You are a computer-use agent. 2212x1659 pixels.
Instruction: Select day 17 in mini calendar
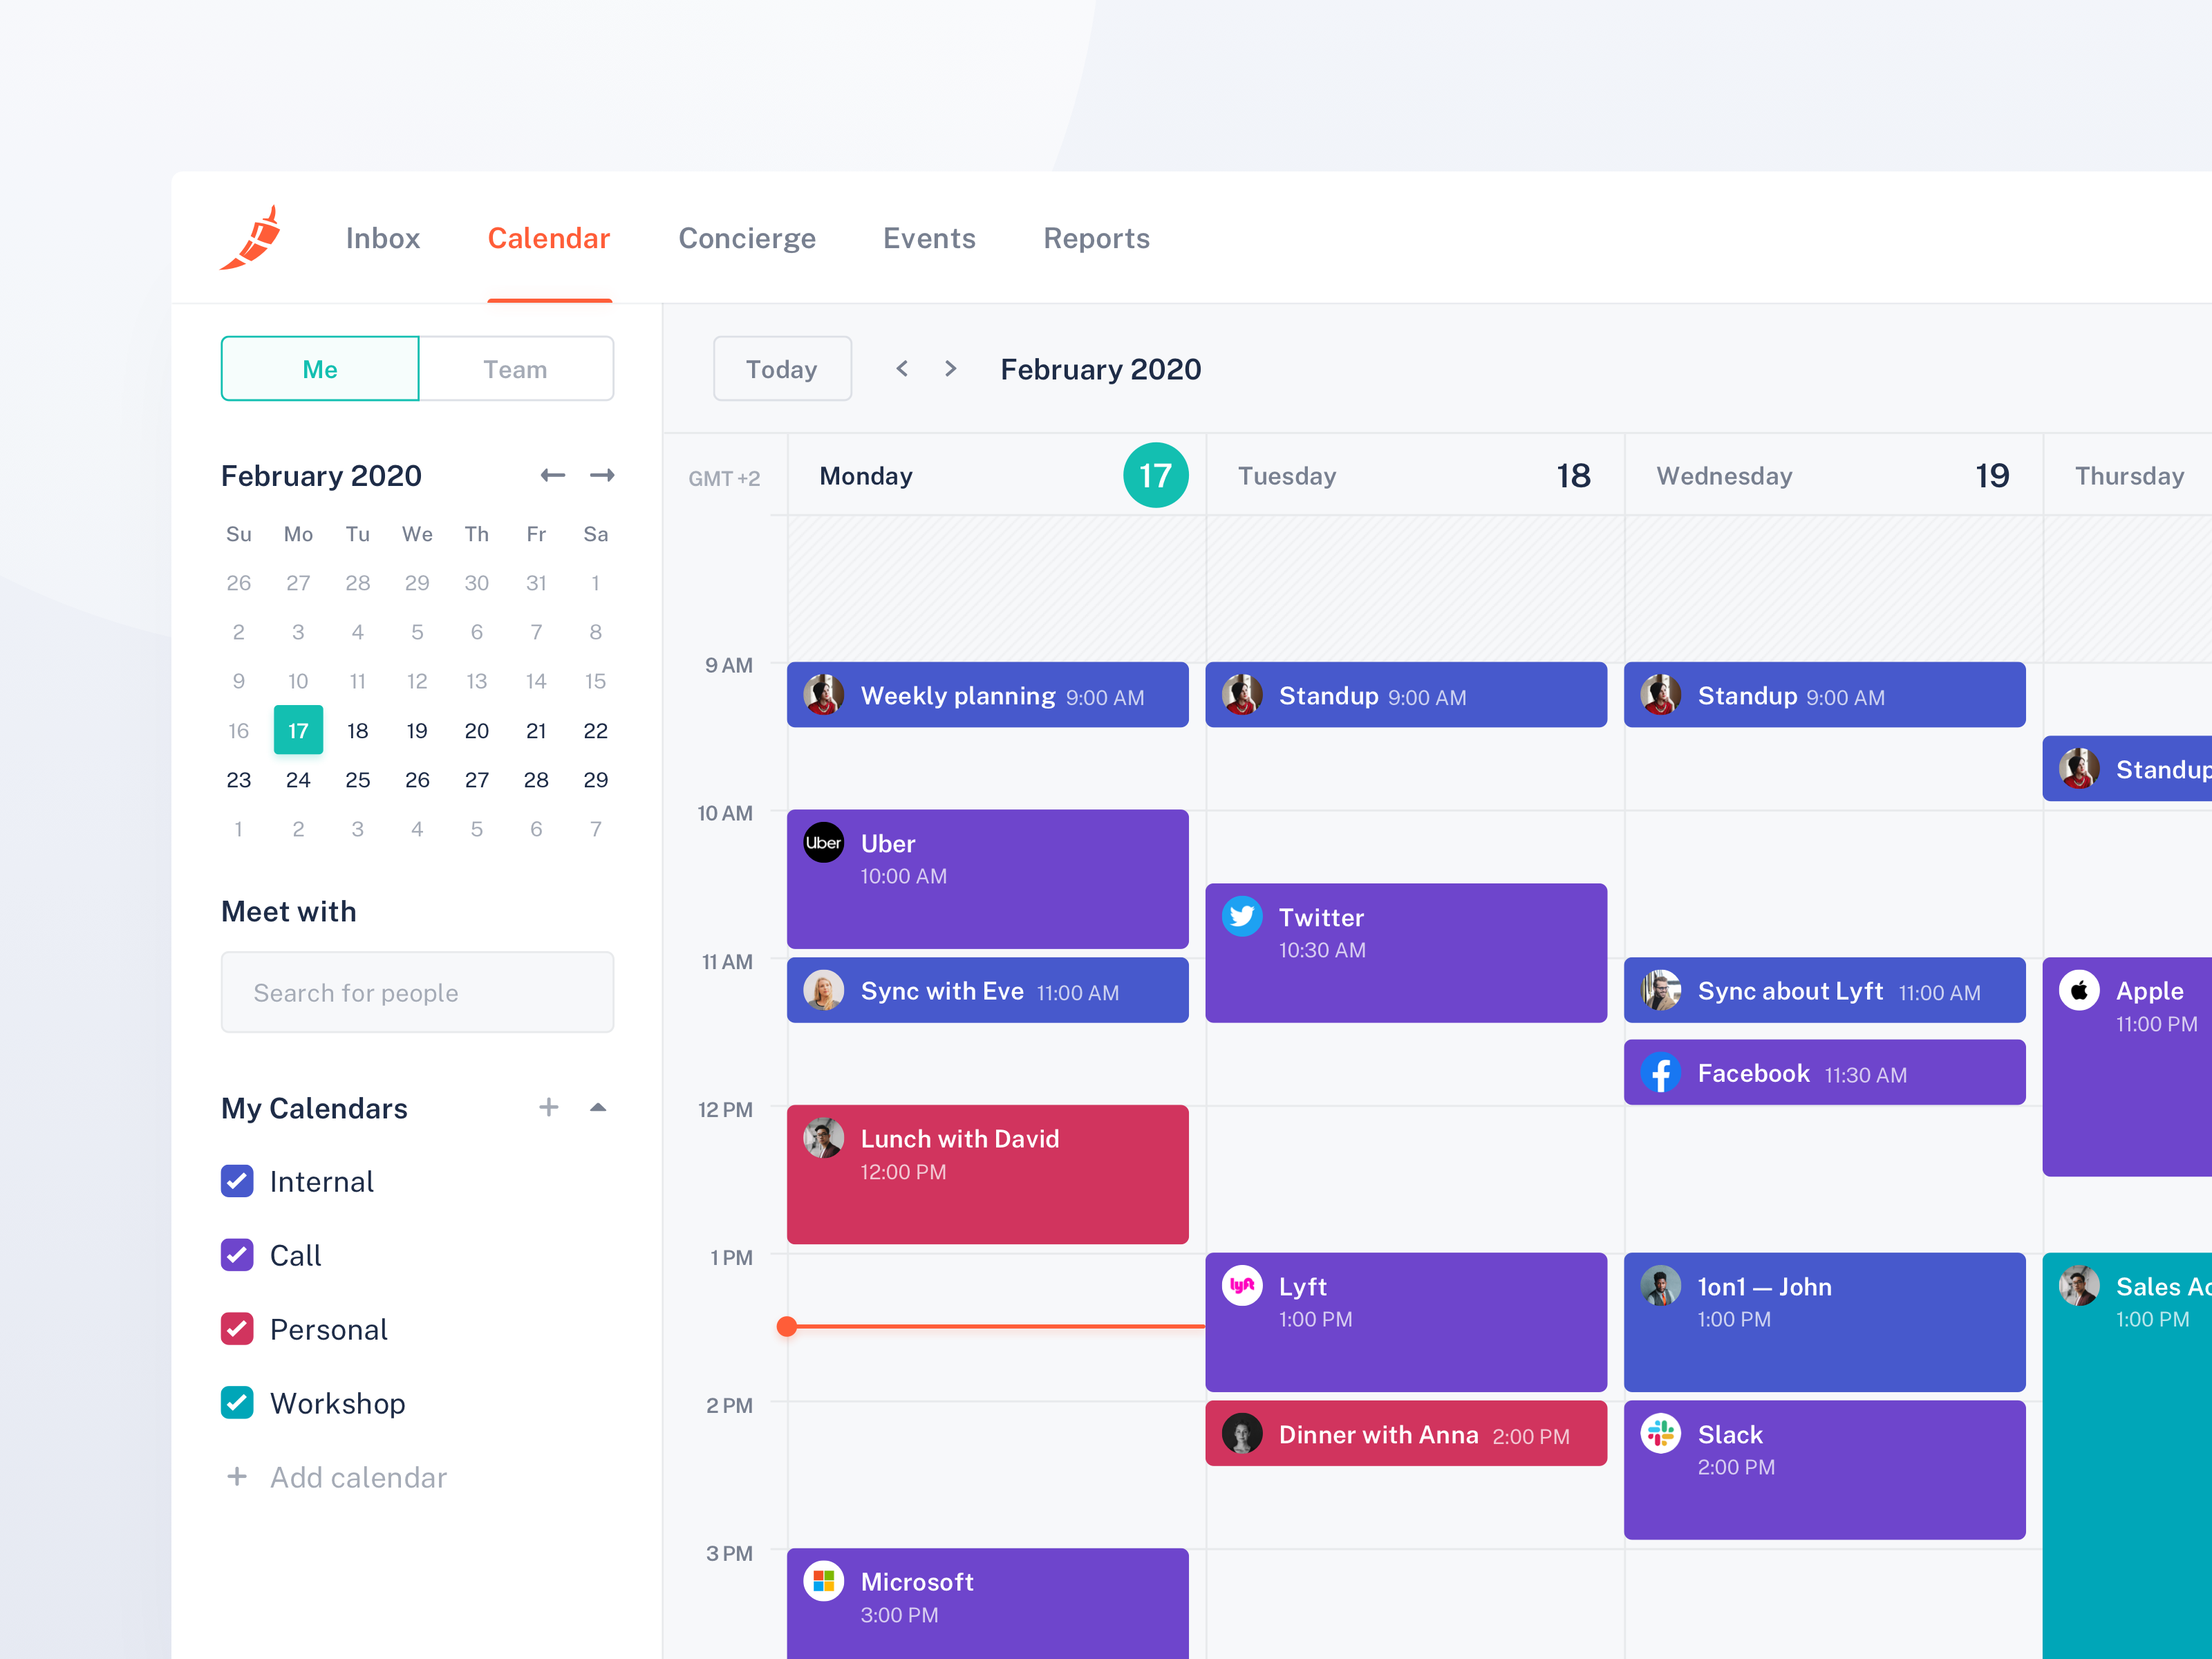298,730
